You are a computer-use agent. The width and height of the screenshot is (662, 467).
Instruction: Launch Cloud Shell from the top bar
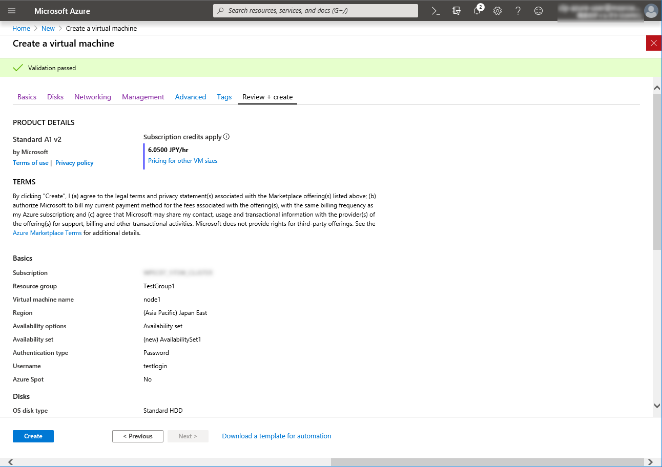click(x=436, y=11)
